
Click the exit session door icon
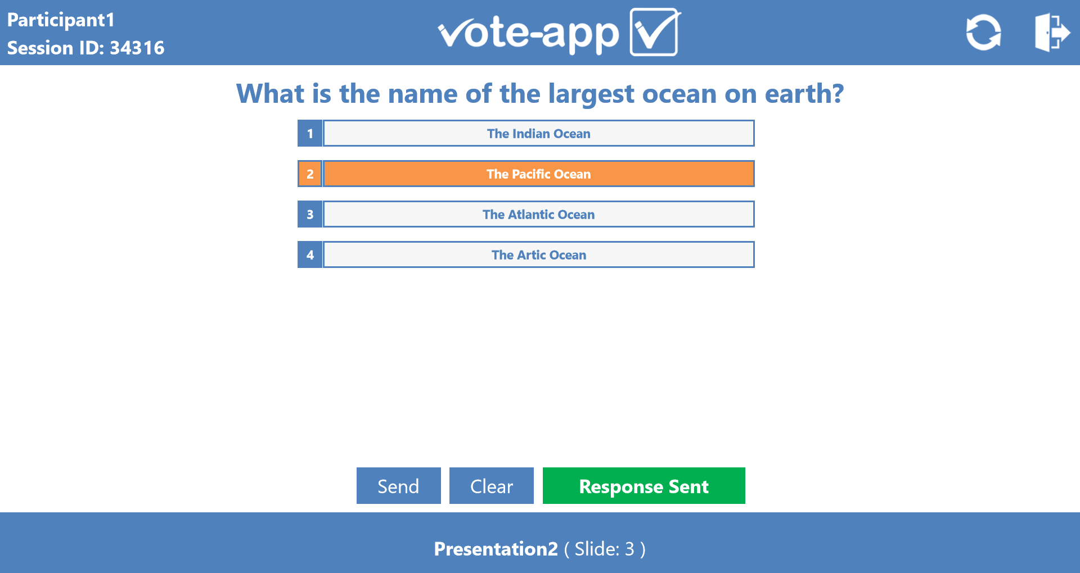coord(1051,33)
